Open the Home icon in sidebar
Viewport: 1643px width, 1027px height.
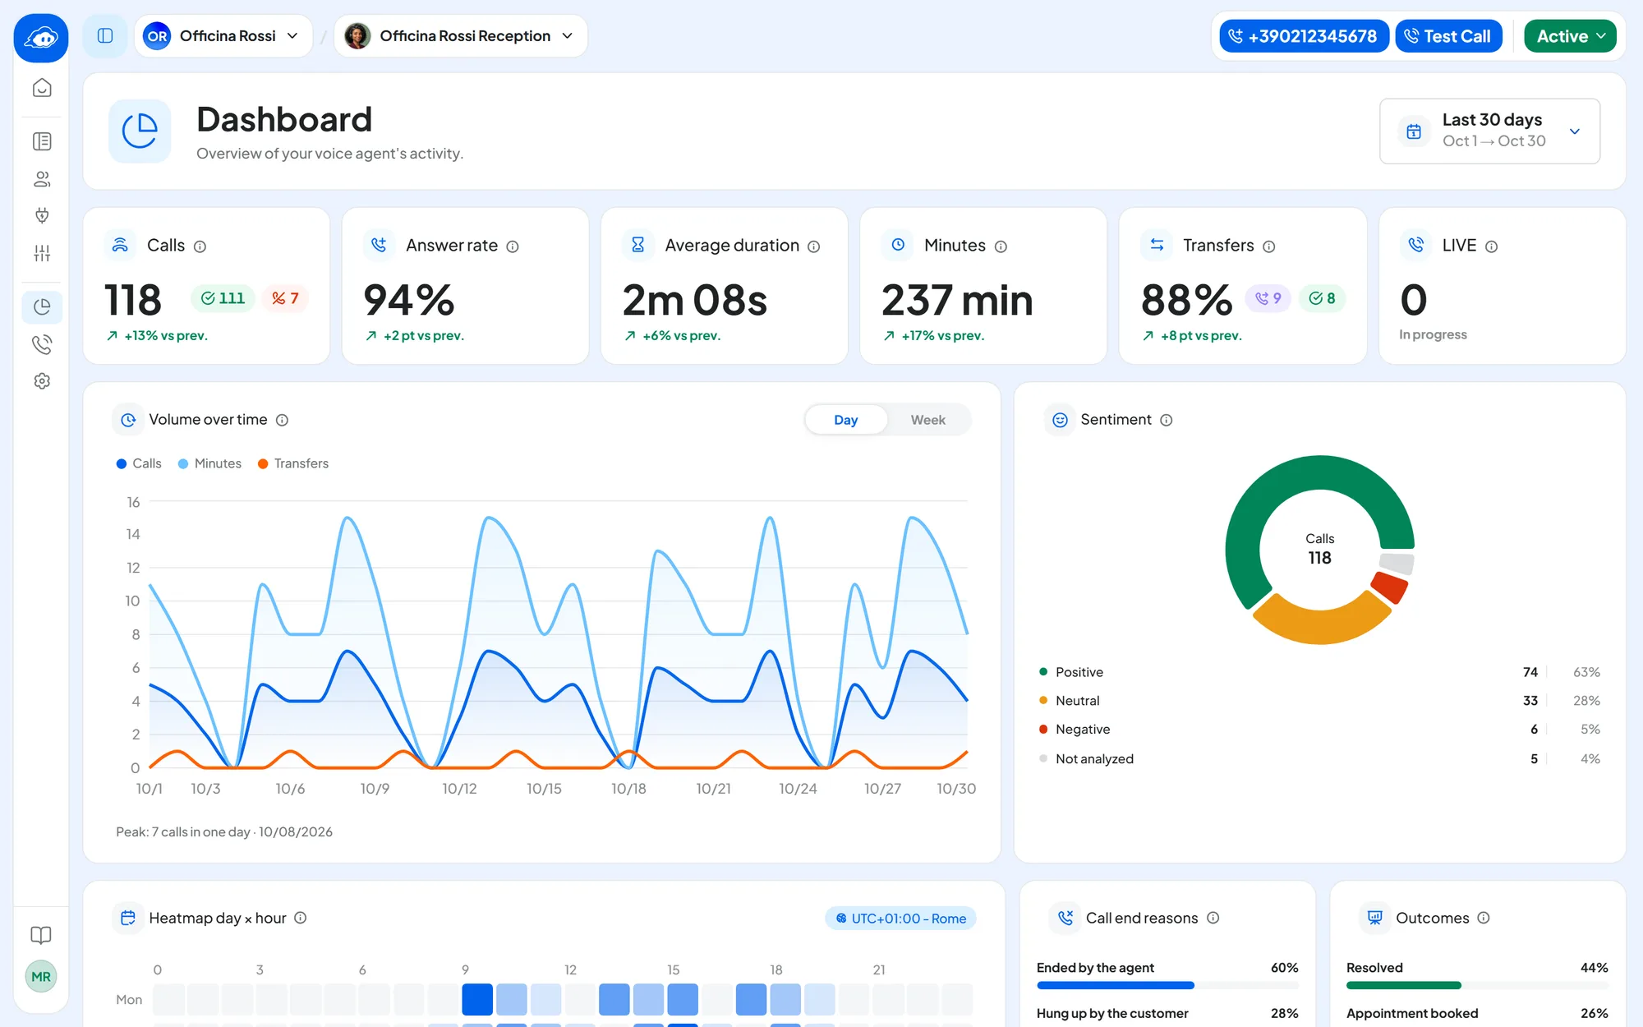tap(42, 88)
